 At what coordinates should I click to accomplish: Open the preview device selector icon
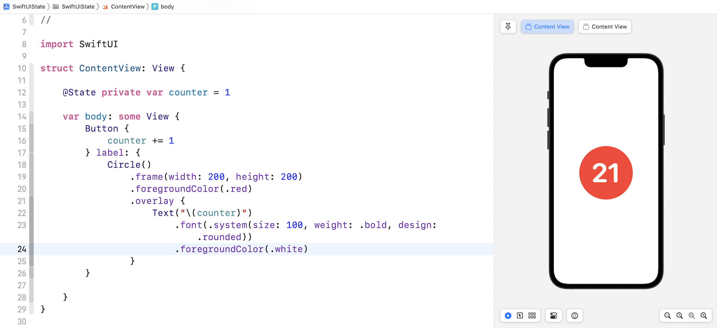(x=575, y=316)
